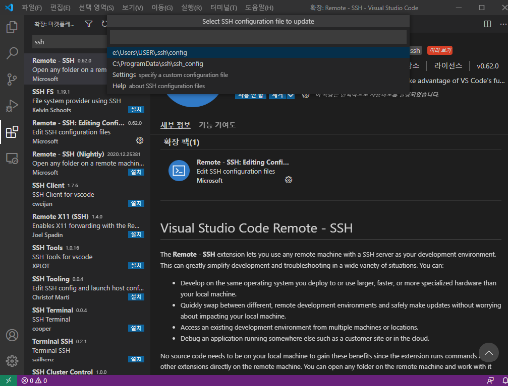
Task: Choose Help about SSH configuration files
Action: [x=258, y=86]
